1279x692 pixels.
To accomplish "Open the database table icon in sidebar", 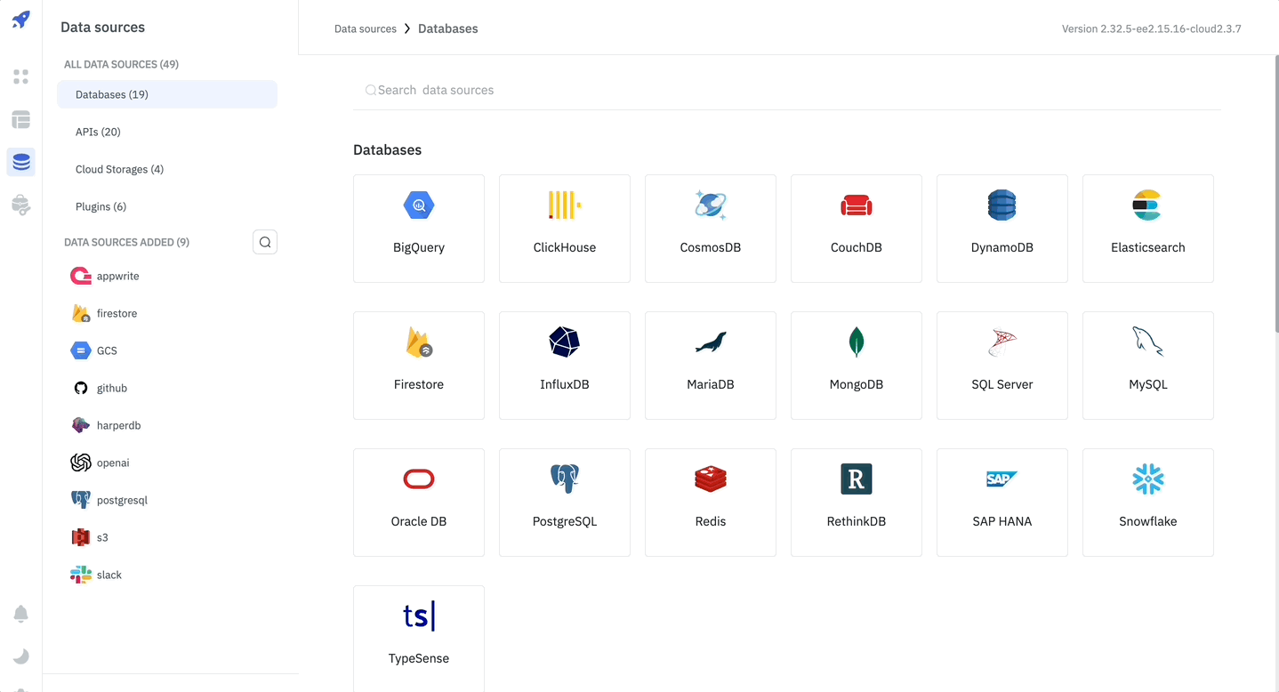I will pos(21,119).
